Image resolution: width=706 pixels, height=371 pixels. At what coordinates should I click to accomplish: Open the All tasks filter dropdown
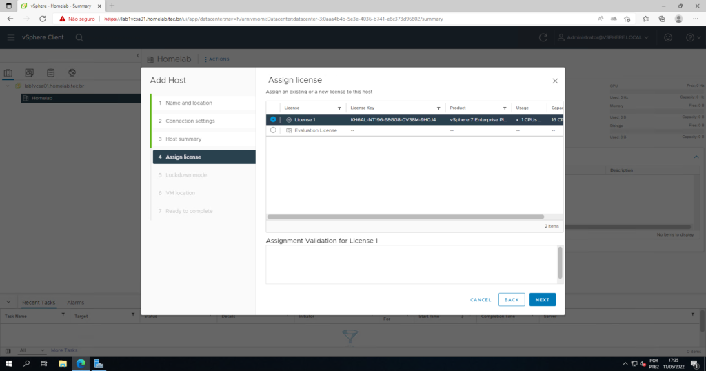point(32,350)
